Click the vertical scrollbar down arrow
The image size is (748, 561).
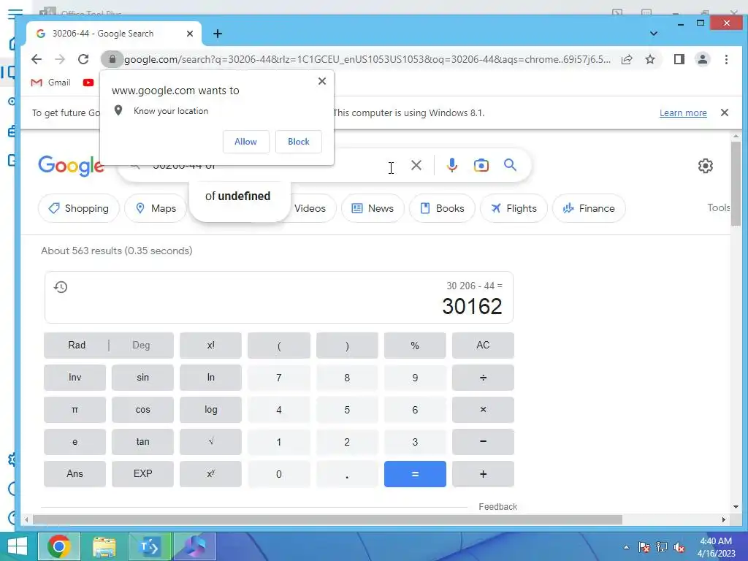[736, 507]
